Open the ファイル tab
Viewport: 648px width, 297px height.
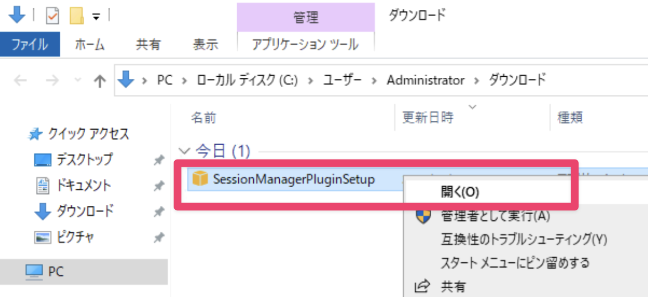coord(30,45)
